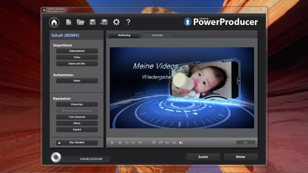This screenshot has height=173, width=308.
Task: Jump to previous chapter button
Action: (x=127, y=143)
